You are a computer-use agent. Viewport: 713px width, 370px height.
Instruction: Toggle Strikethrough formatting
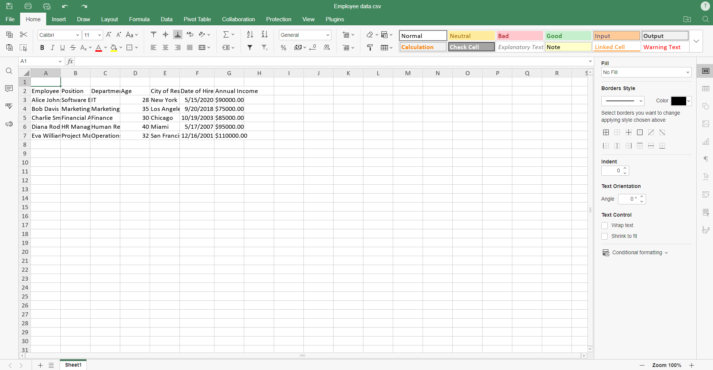(x=73, y=47)
